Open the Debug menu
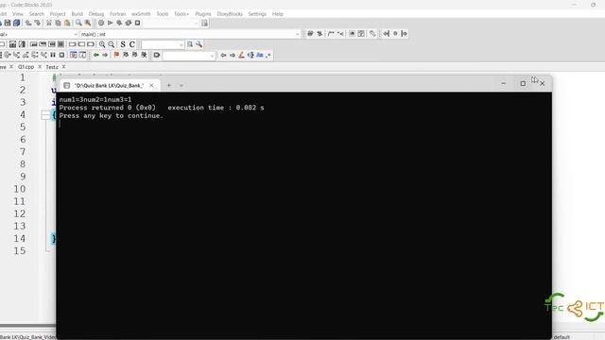 pos(96,14)
